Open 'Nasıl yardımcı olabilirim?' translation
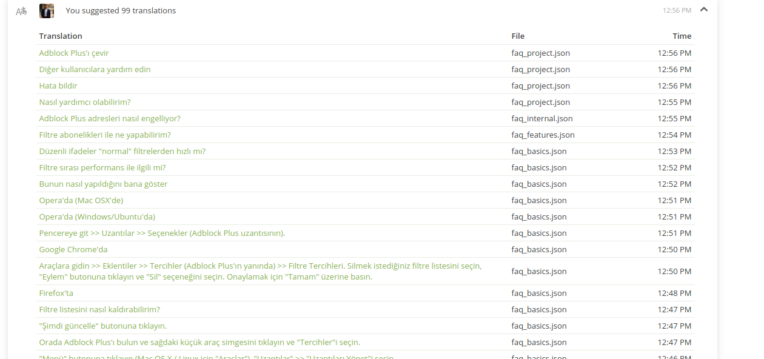 85,102
